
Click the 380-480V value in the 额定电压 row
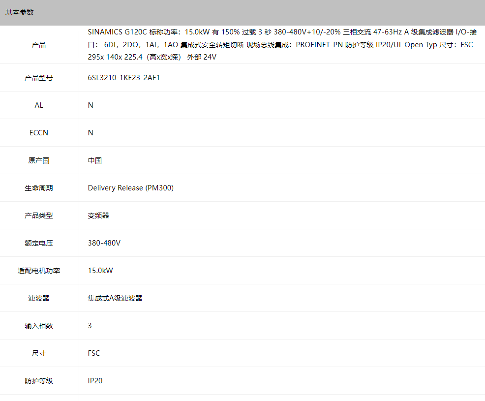click(x=104, y=243)
